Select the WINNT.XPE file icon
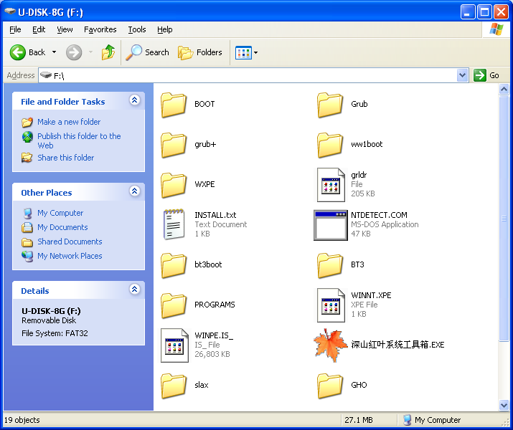Viewport: 513px width, 430px height. click(x=331, y=305)
